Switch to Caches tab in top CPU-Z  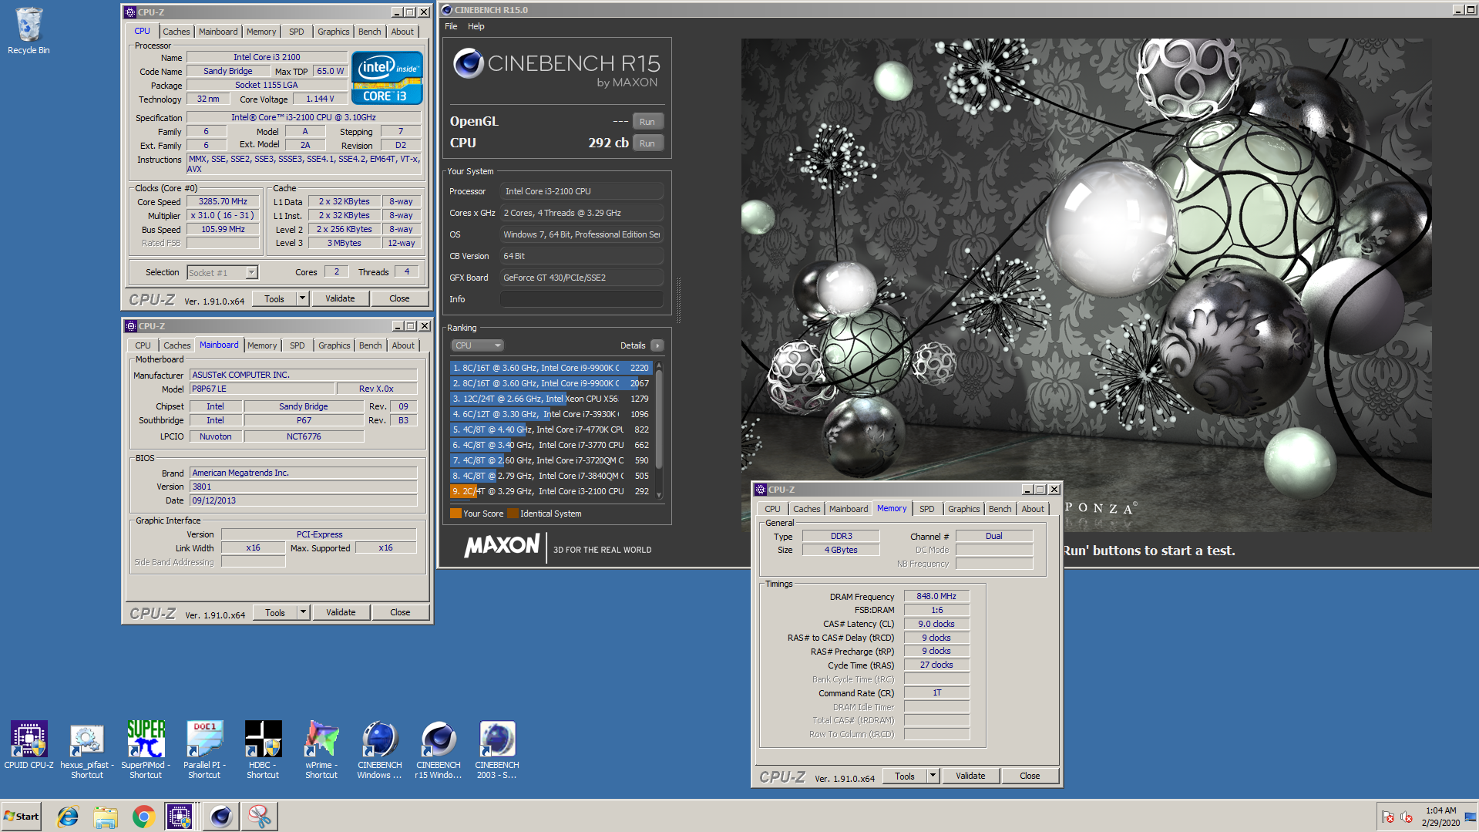(176, 32)
